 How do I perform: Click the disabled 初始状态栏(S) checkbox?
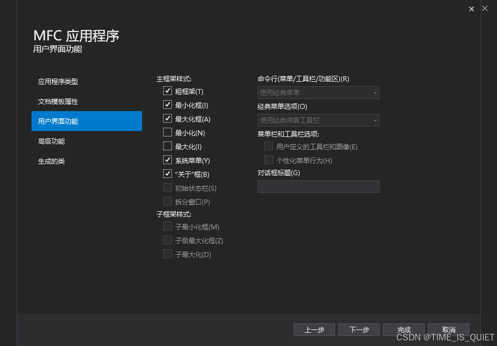coord(168,187)
